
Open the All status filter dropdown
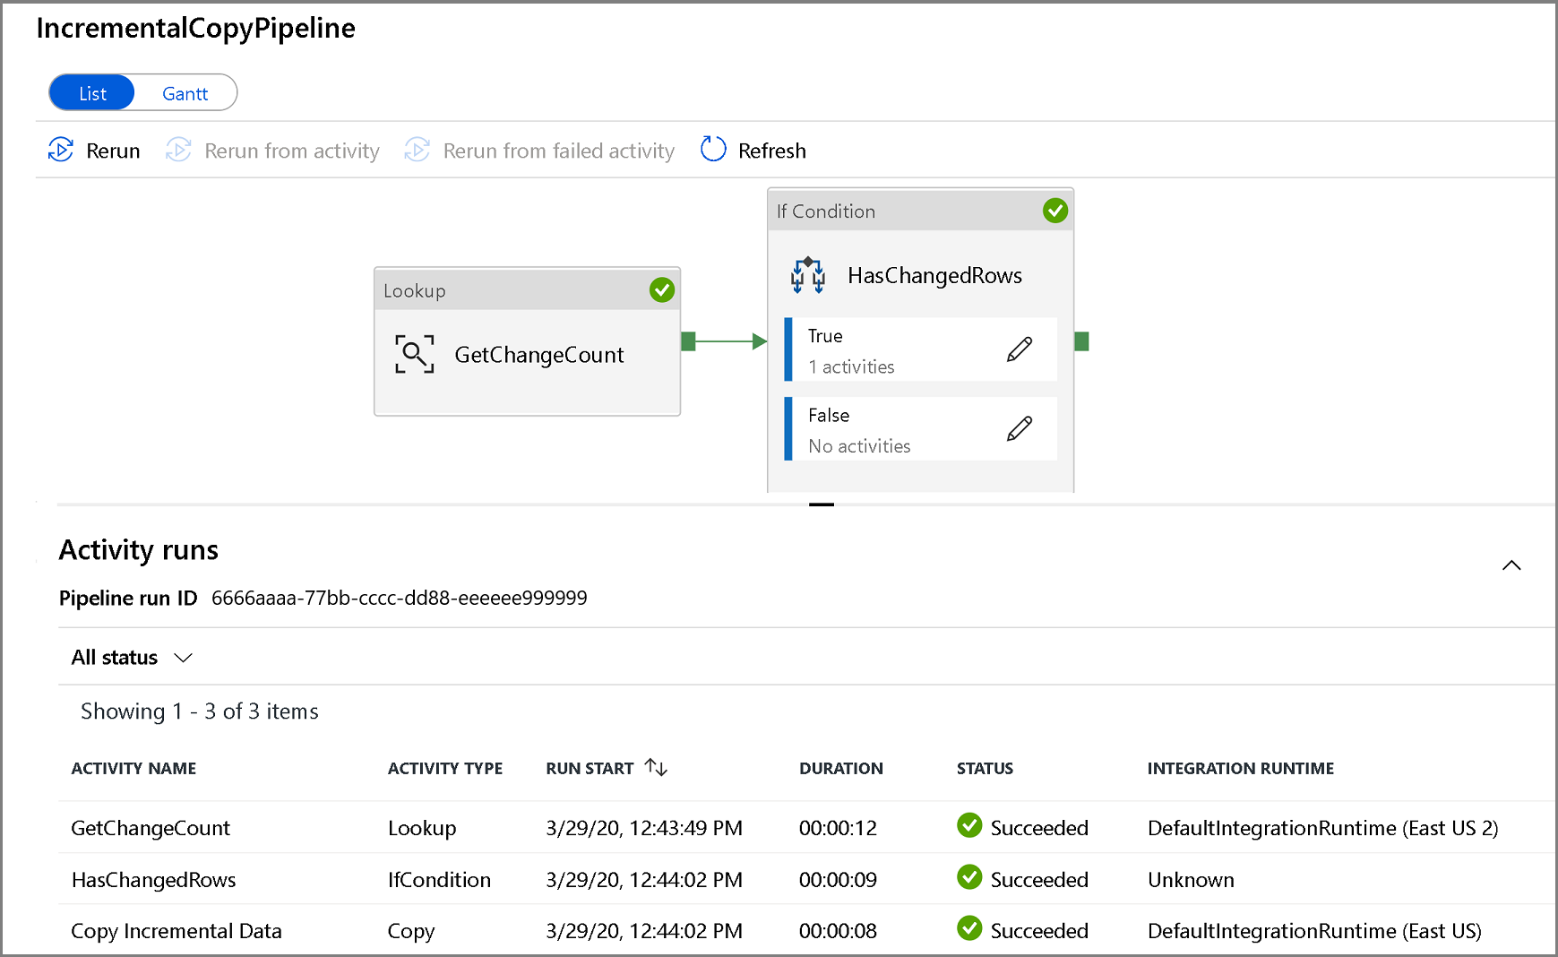point(132,658)
